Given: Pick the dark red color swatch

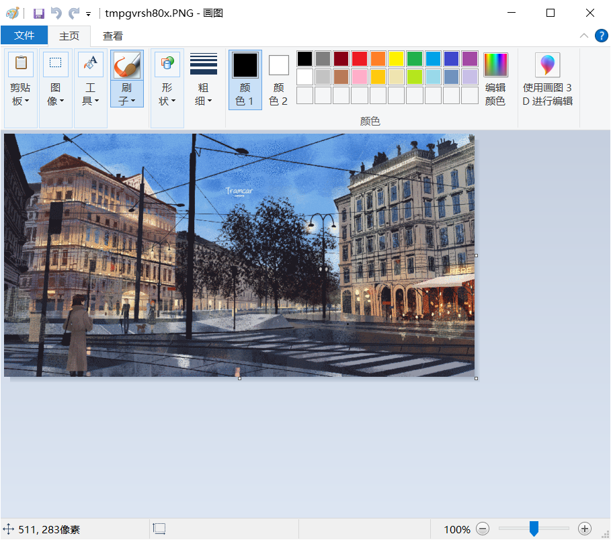Looking at the screenshot, I should point(341,59).
